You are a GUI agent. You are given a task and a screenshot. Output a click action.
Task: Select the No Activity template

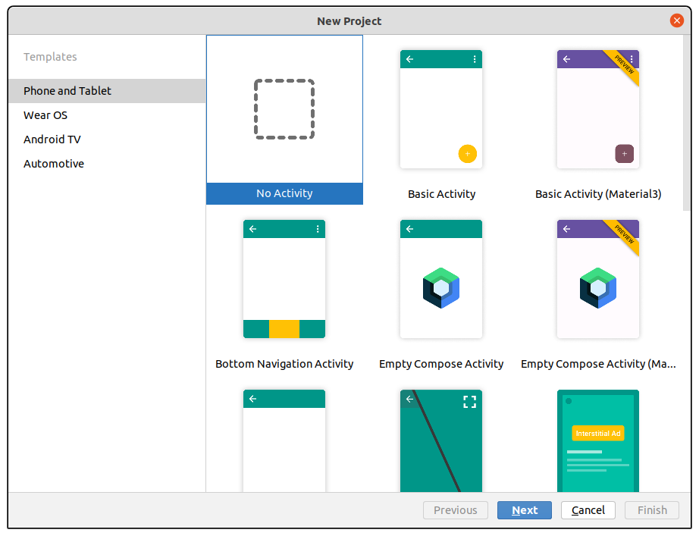tap(284, 109)
